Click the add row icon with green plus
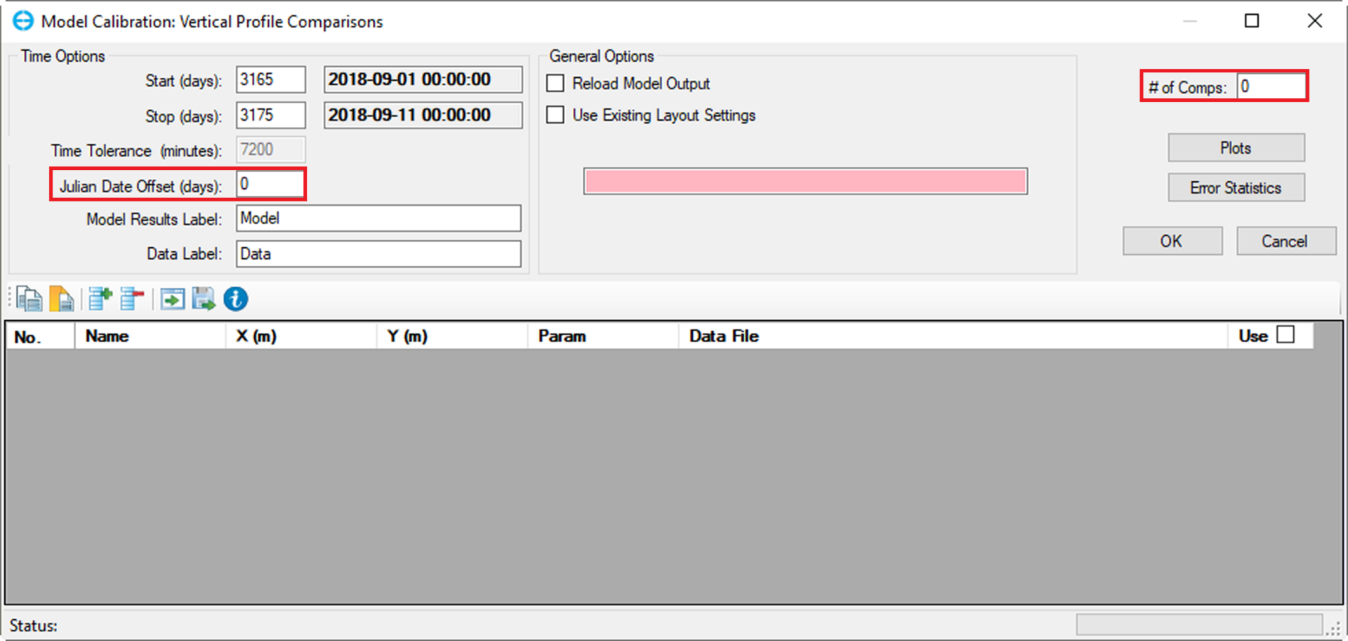The height and width of the screenshot is (641, 1348). coord(100,299)
